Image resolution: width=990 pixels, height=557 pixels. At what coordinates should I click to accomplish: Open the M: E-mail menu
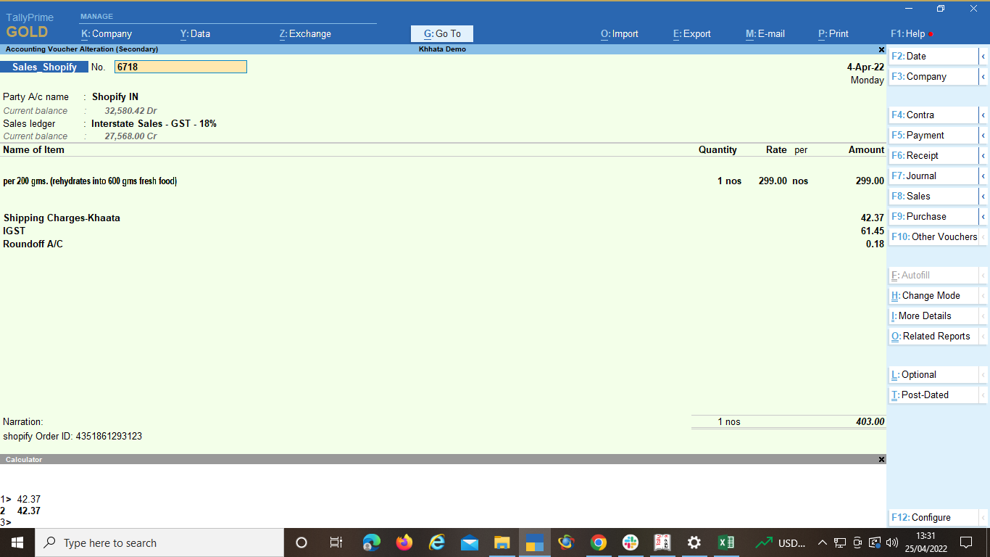[x=765, y=33]
